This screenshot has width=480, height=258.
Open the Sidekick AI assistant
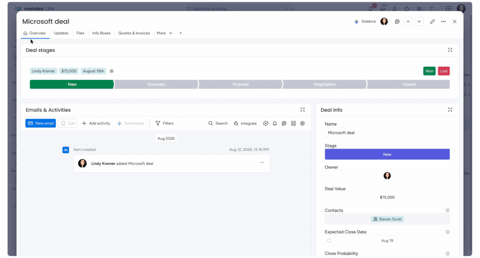(x=365, y=21)
